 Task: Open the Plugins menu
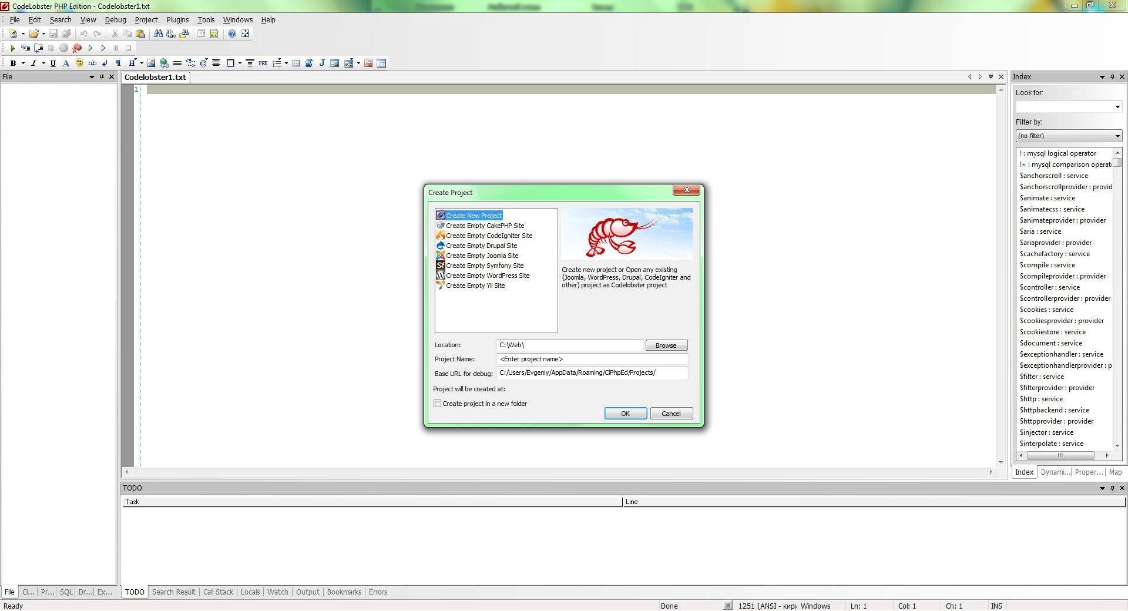[x=177, y=19]
